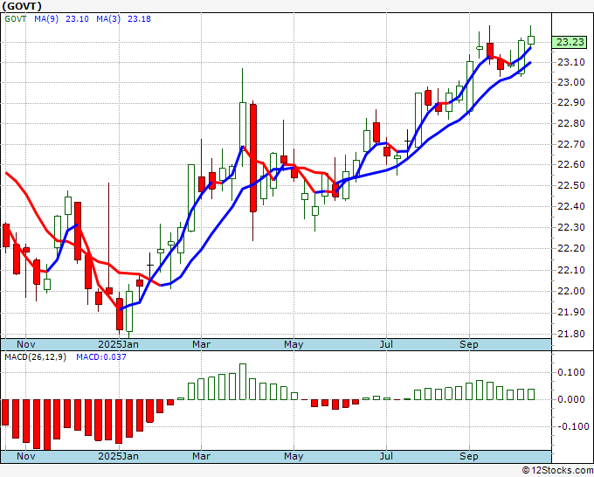This screenshot has height=477, width=594.
Task: Click the latest green candlestick at the 23.23 level
Action: click(531, 40)
